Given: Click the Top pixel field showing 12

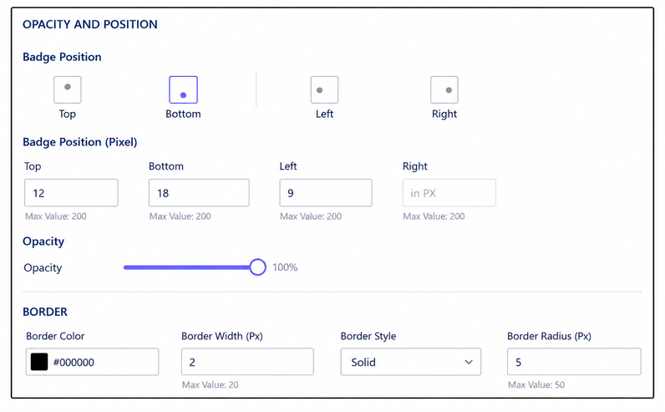Looking at the screenshot, I should tap(71, 193).
